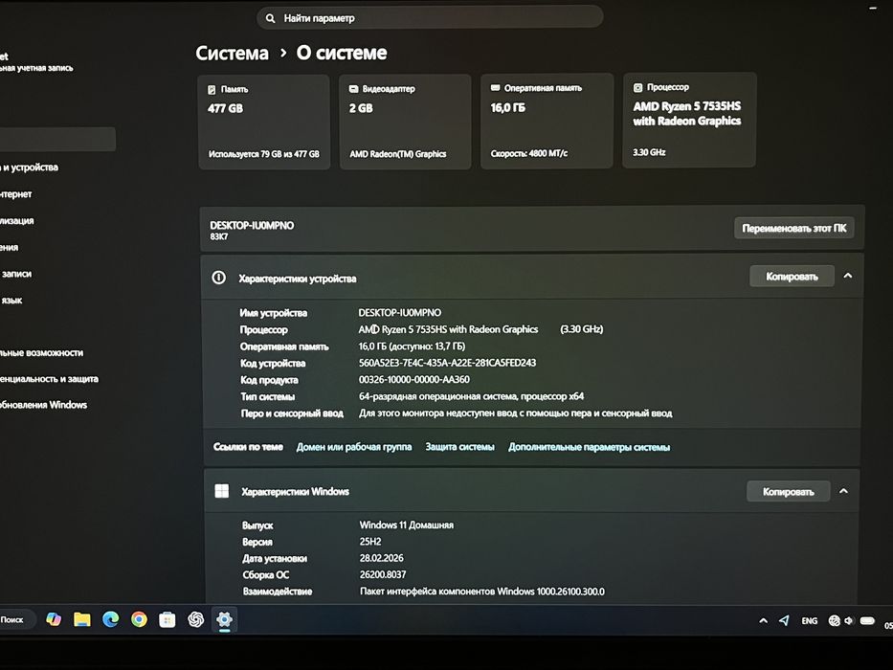Click the Имя устройства value DESKTOP-IU0MPNO
Viewport: 893px width, 670px height.
(x=399, y=312)
